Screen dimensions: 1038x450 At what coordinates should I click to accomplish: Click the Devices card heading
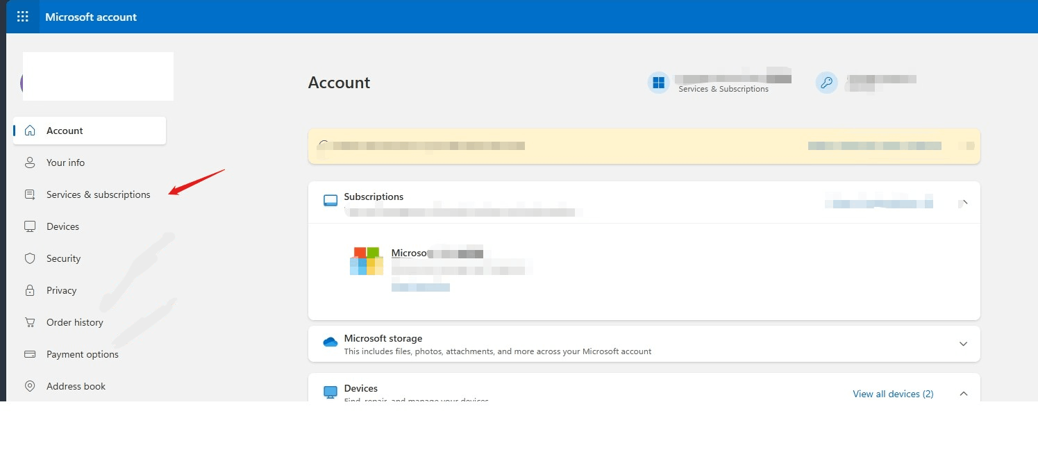(361, 388)
